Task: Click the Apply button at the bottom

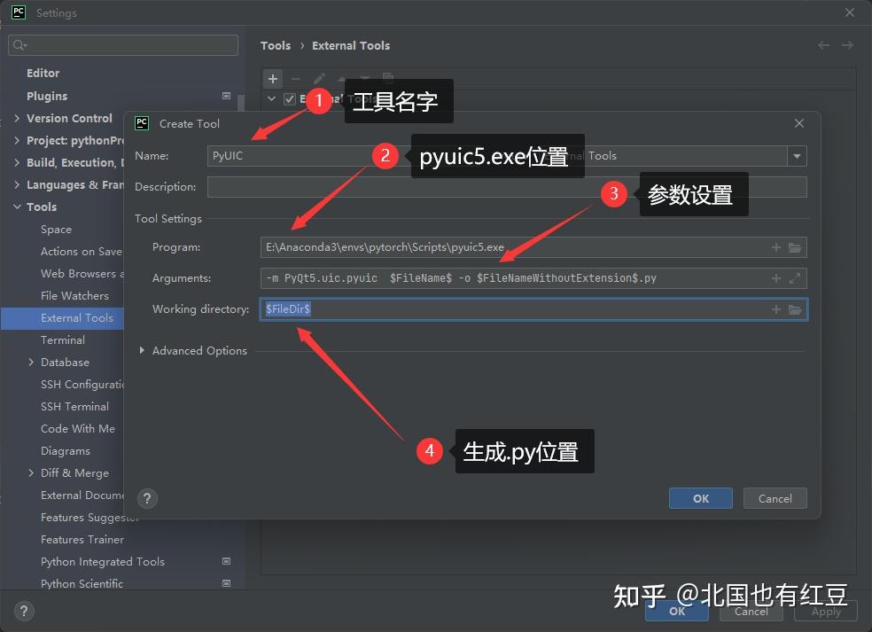Action: [x=824, y=612]
